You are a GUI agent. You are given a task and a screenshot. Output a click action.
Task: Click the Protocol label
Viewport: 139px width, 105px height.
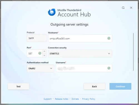pyautogui.click(x=31, y=32)
